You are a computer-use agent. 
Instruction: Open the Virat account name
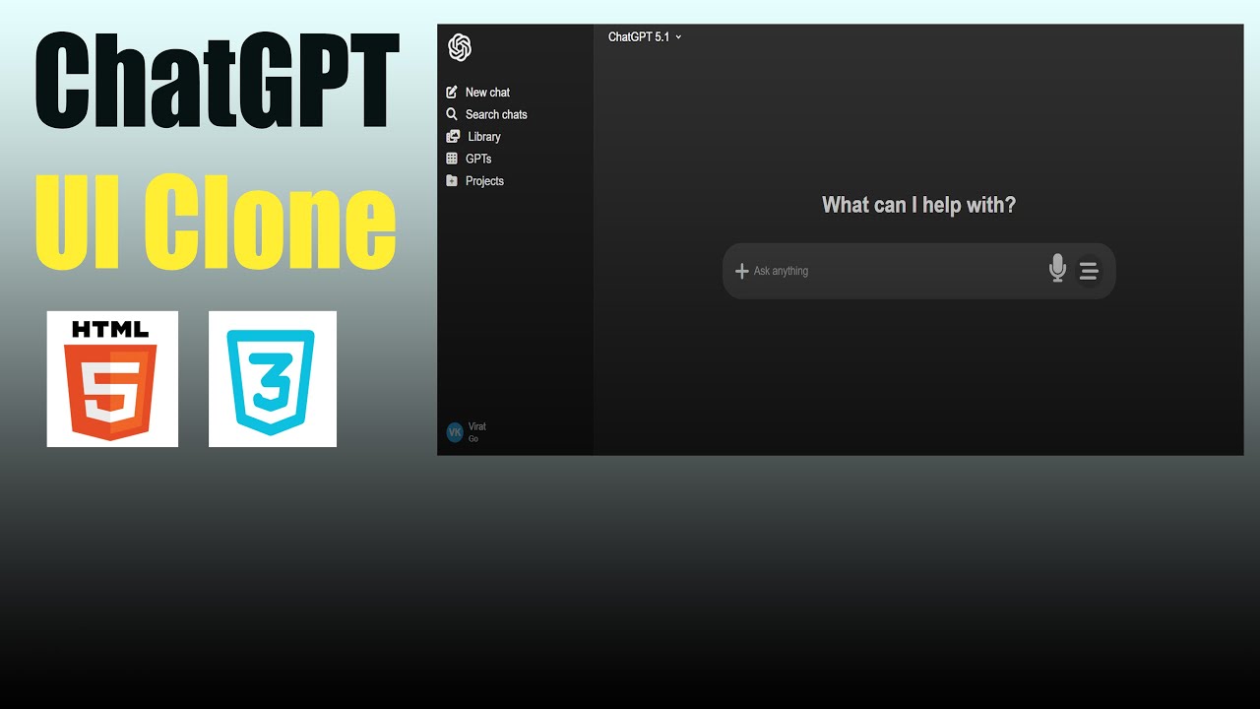pos(477,426)
